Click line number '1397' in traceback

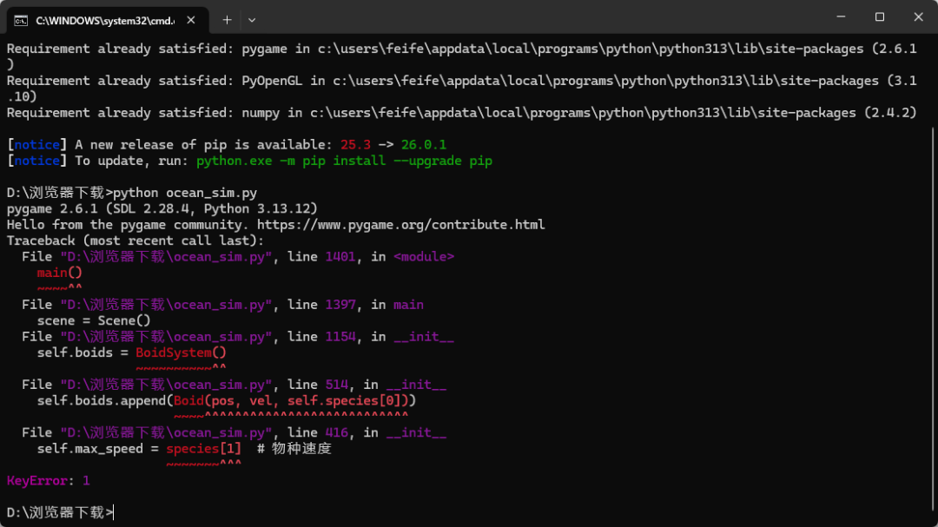point(340,305)
